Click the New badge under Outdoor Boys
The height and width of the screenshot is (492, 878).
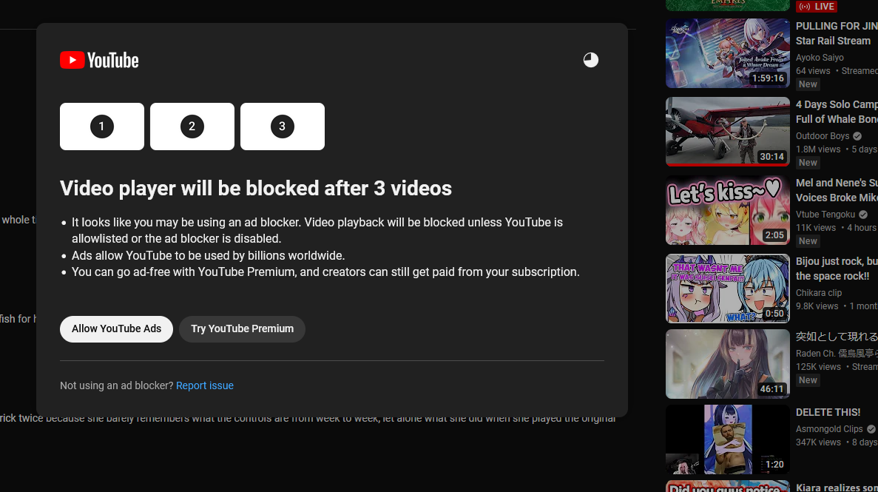point(808,163)
